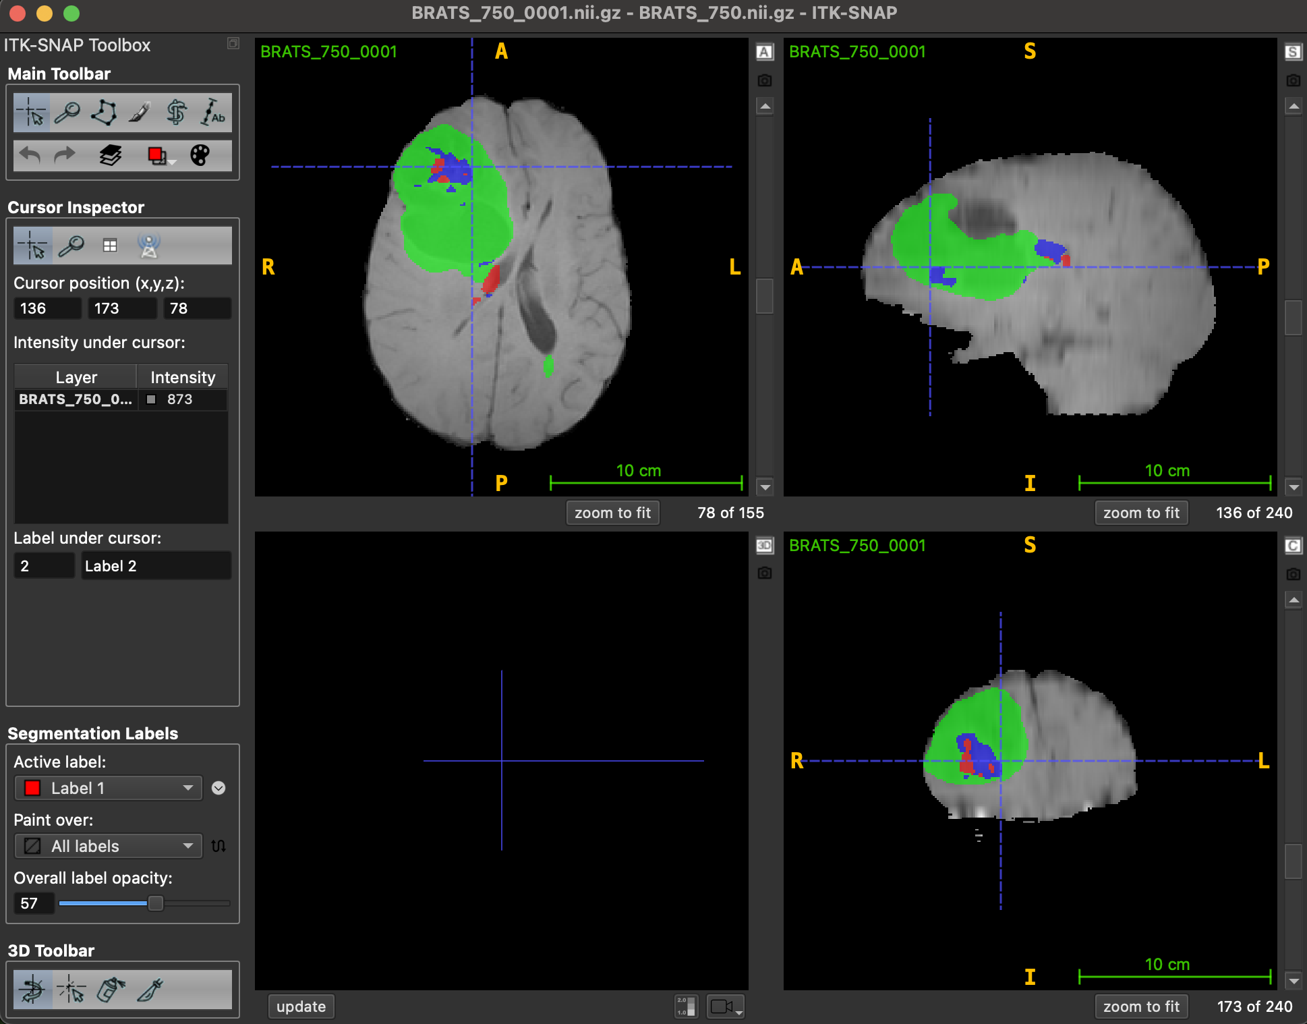Switch Cursor Inspector to voxel intensity table tab
1307x1024 pixels.
tap(110, 246)
